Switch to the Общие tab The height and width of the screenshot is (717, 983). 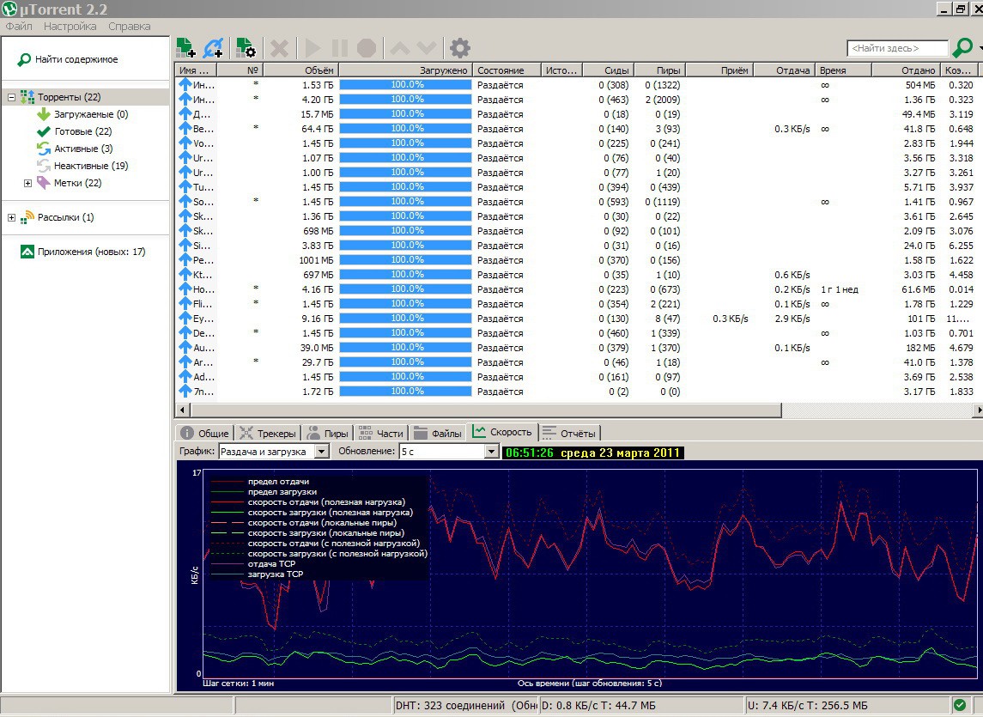[205, 433]
